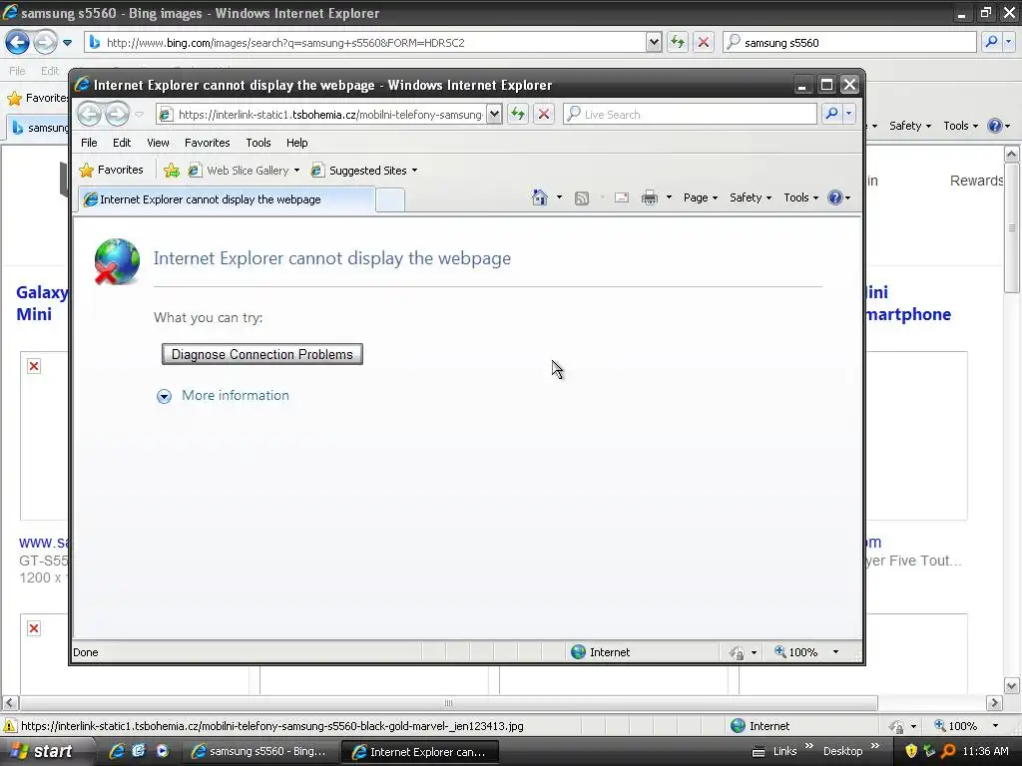Open Safety menu in Bing images window

point(910,126)
